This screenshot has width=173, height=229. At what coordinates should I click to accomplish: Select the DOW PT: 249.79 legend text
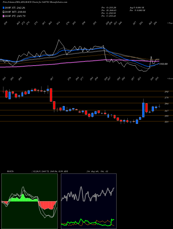[15, 16]
